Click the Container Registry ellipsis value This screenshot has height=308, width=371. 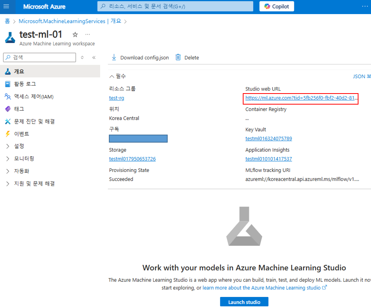pos(247,119)
